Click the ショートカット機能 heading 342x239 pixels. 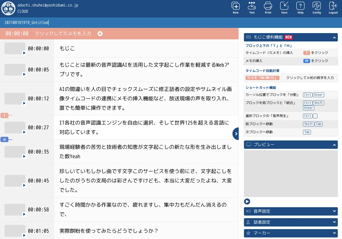click(x=261, y=88)
